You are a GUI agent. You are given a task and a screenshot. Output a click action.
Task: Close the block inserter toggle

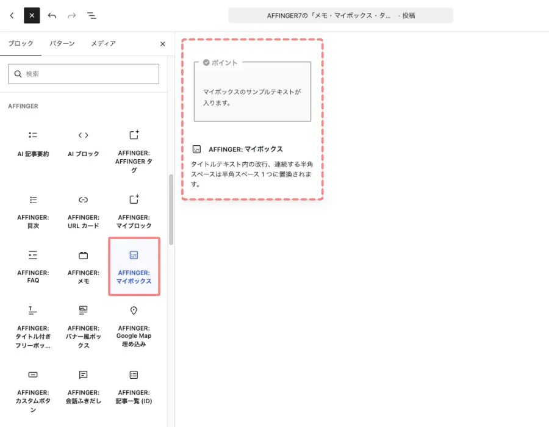[32, 15]
